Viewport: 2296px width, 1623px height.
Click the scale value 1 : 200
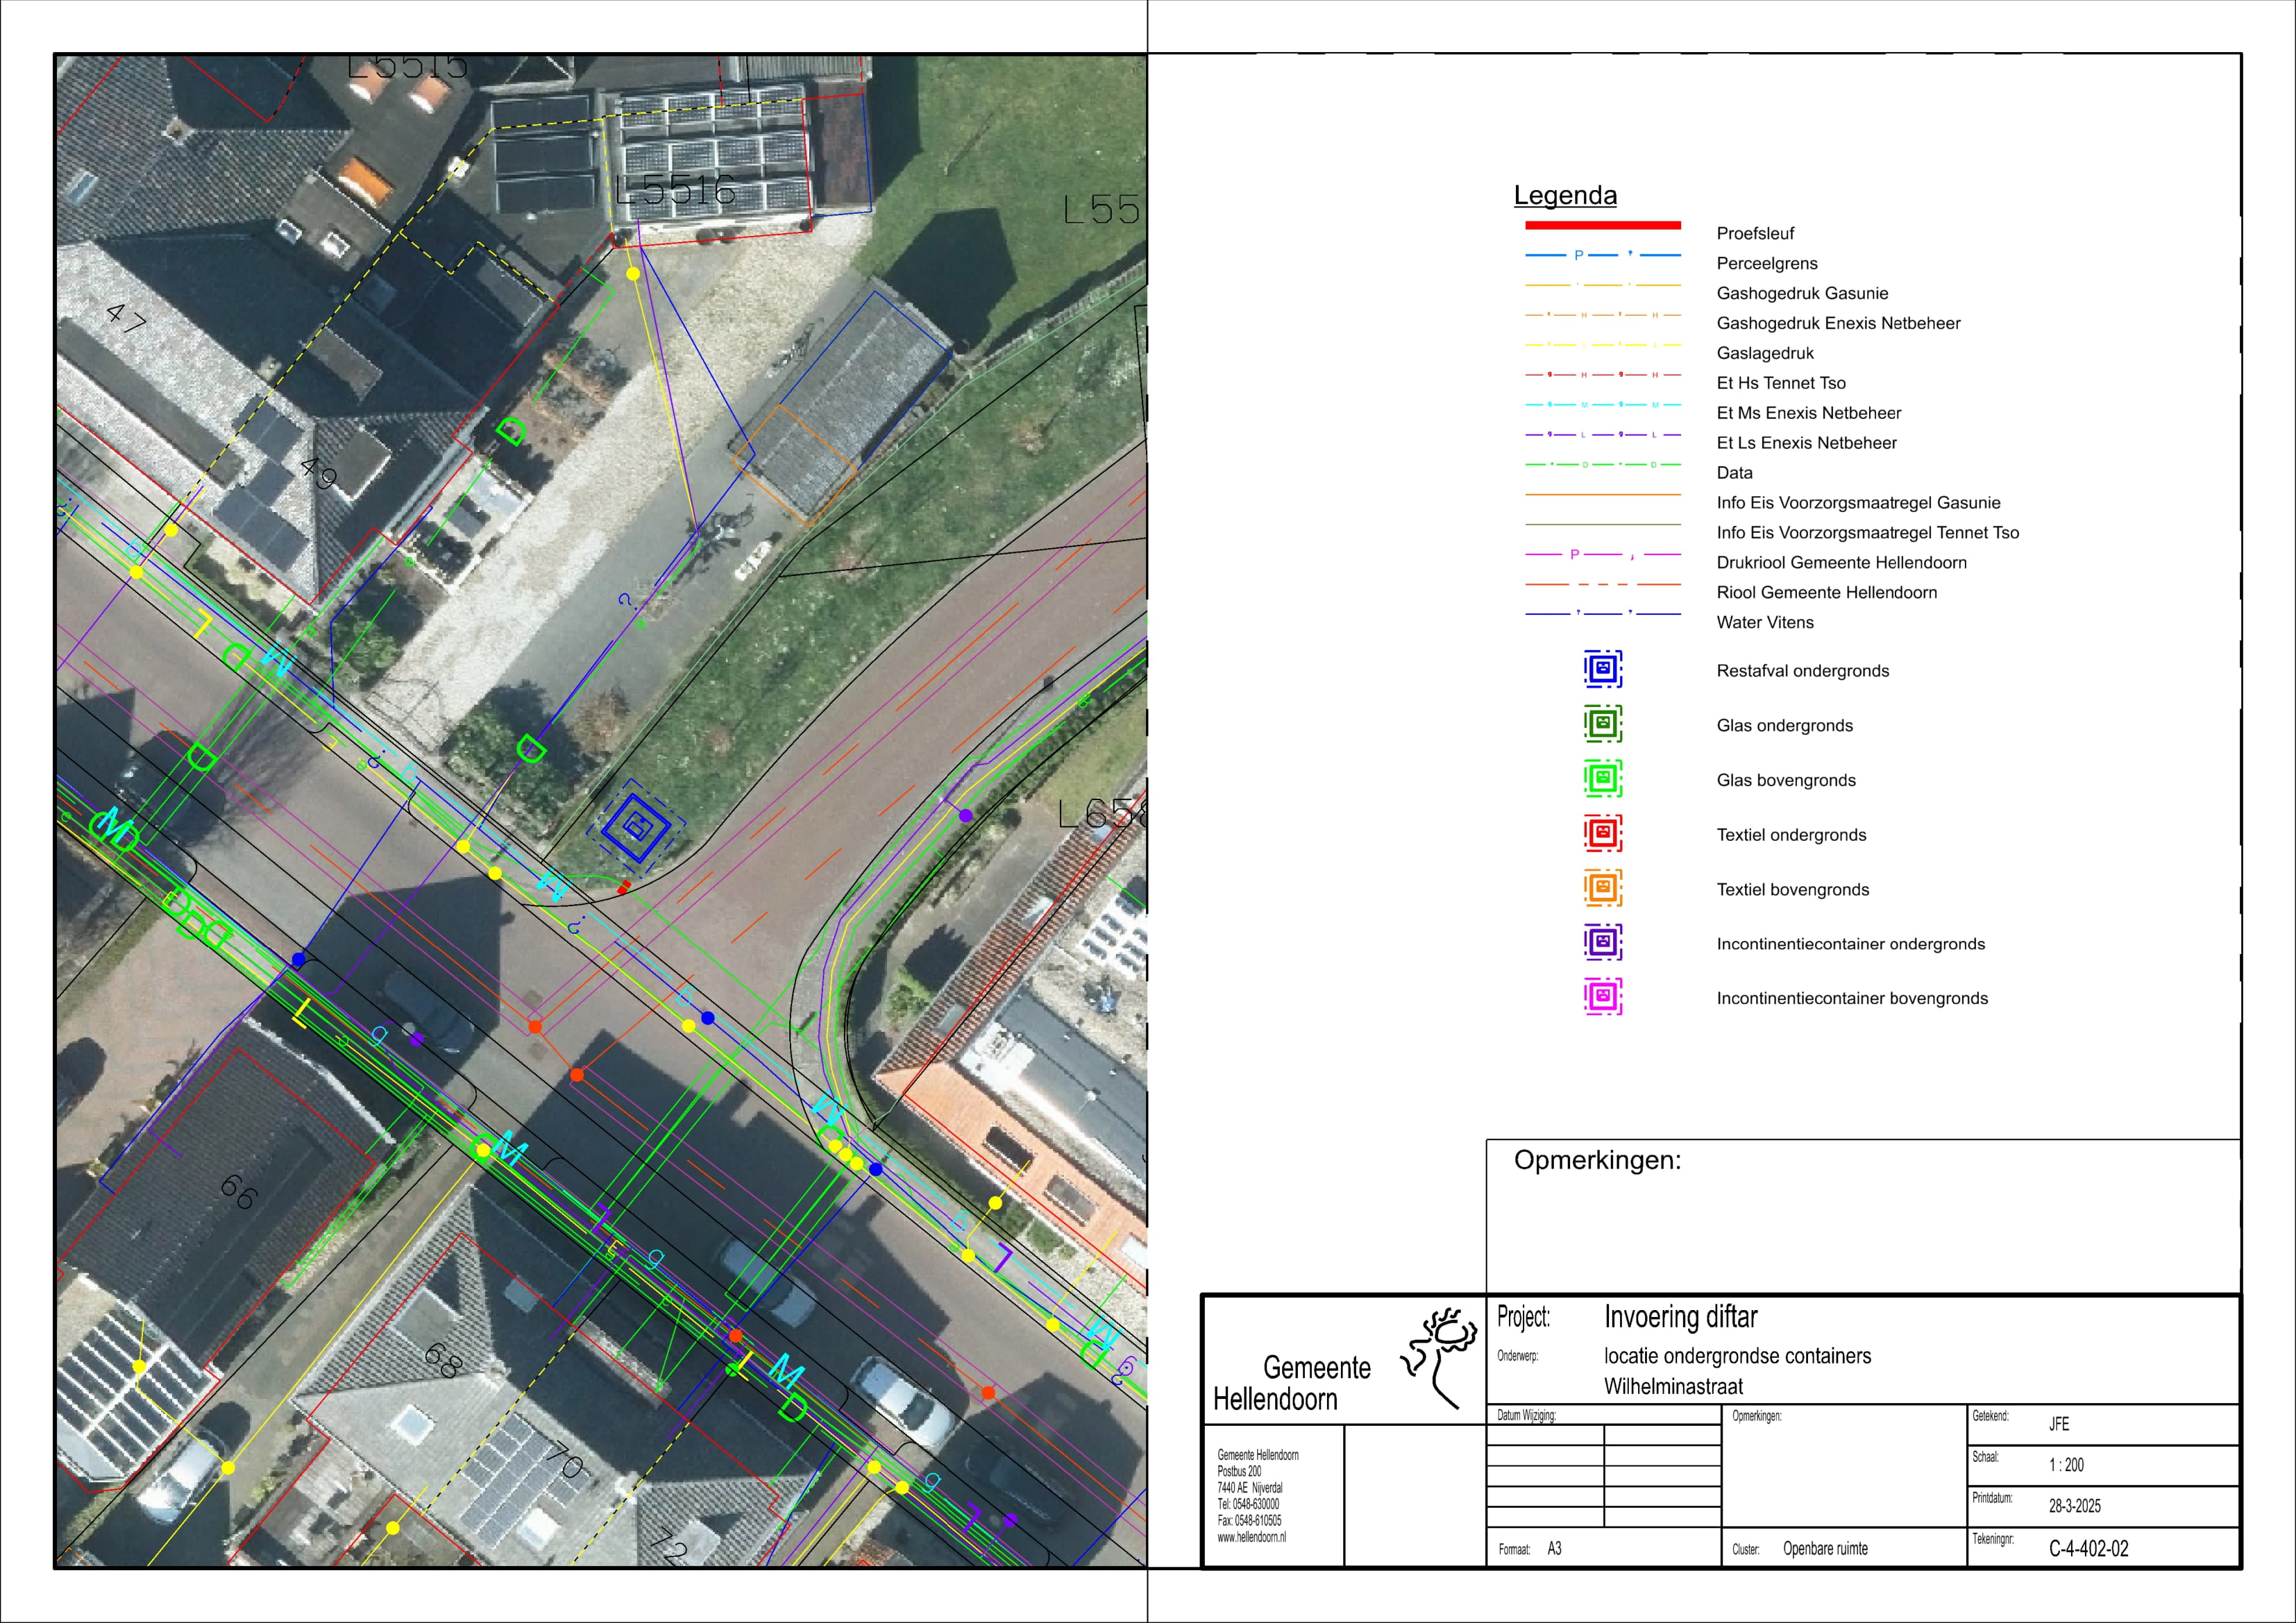[2066, 1465]
